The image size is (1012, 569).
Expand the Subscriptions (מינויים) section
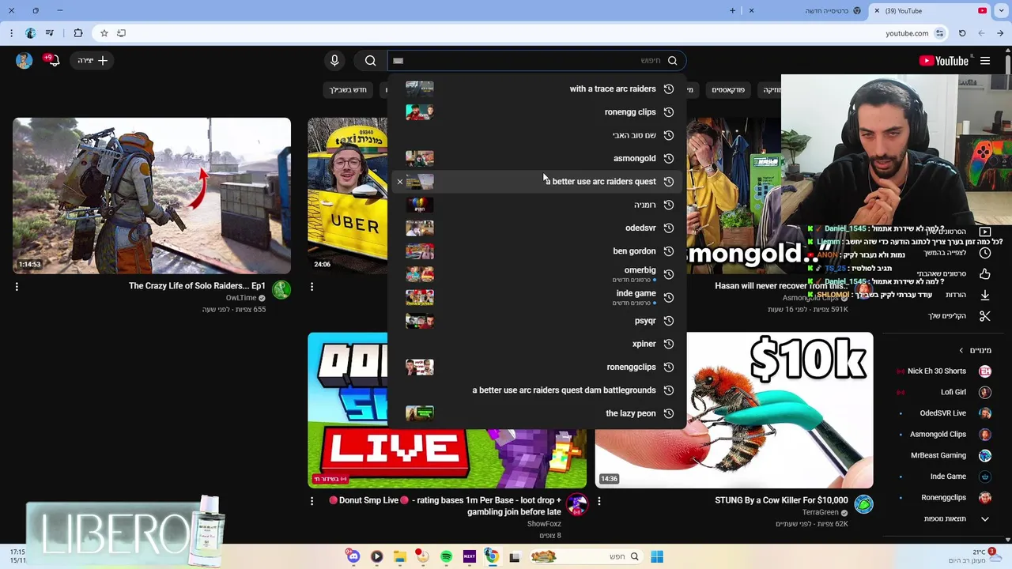[976, 350]
